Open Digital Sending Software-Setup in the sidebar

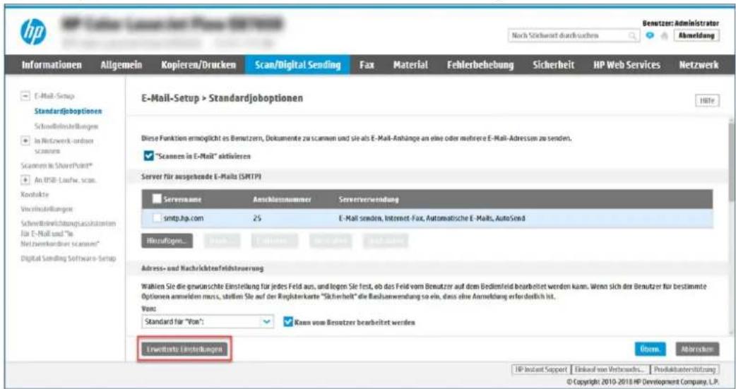[x=68, y=259]
